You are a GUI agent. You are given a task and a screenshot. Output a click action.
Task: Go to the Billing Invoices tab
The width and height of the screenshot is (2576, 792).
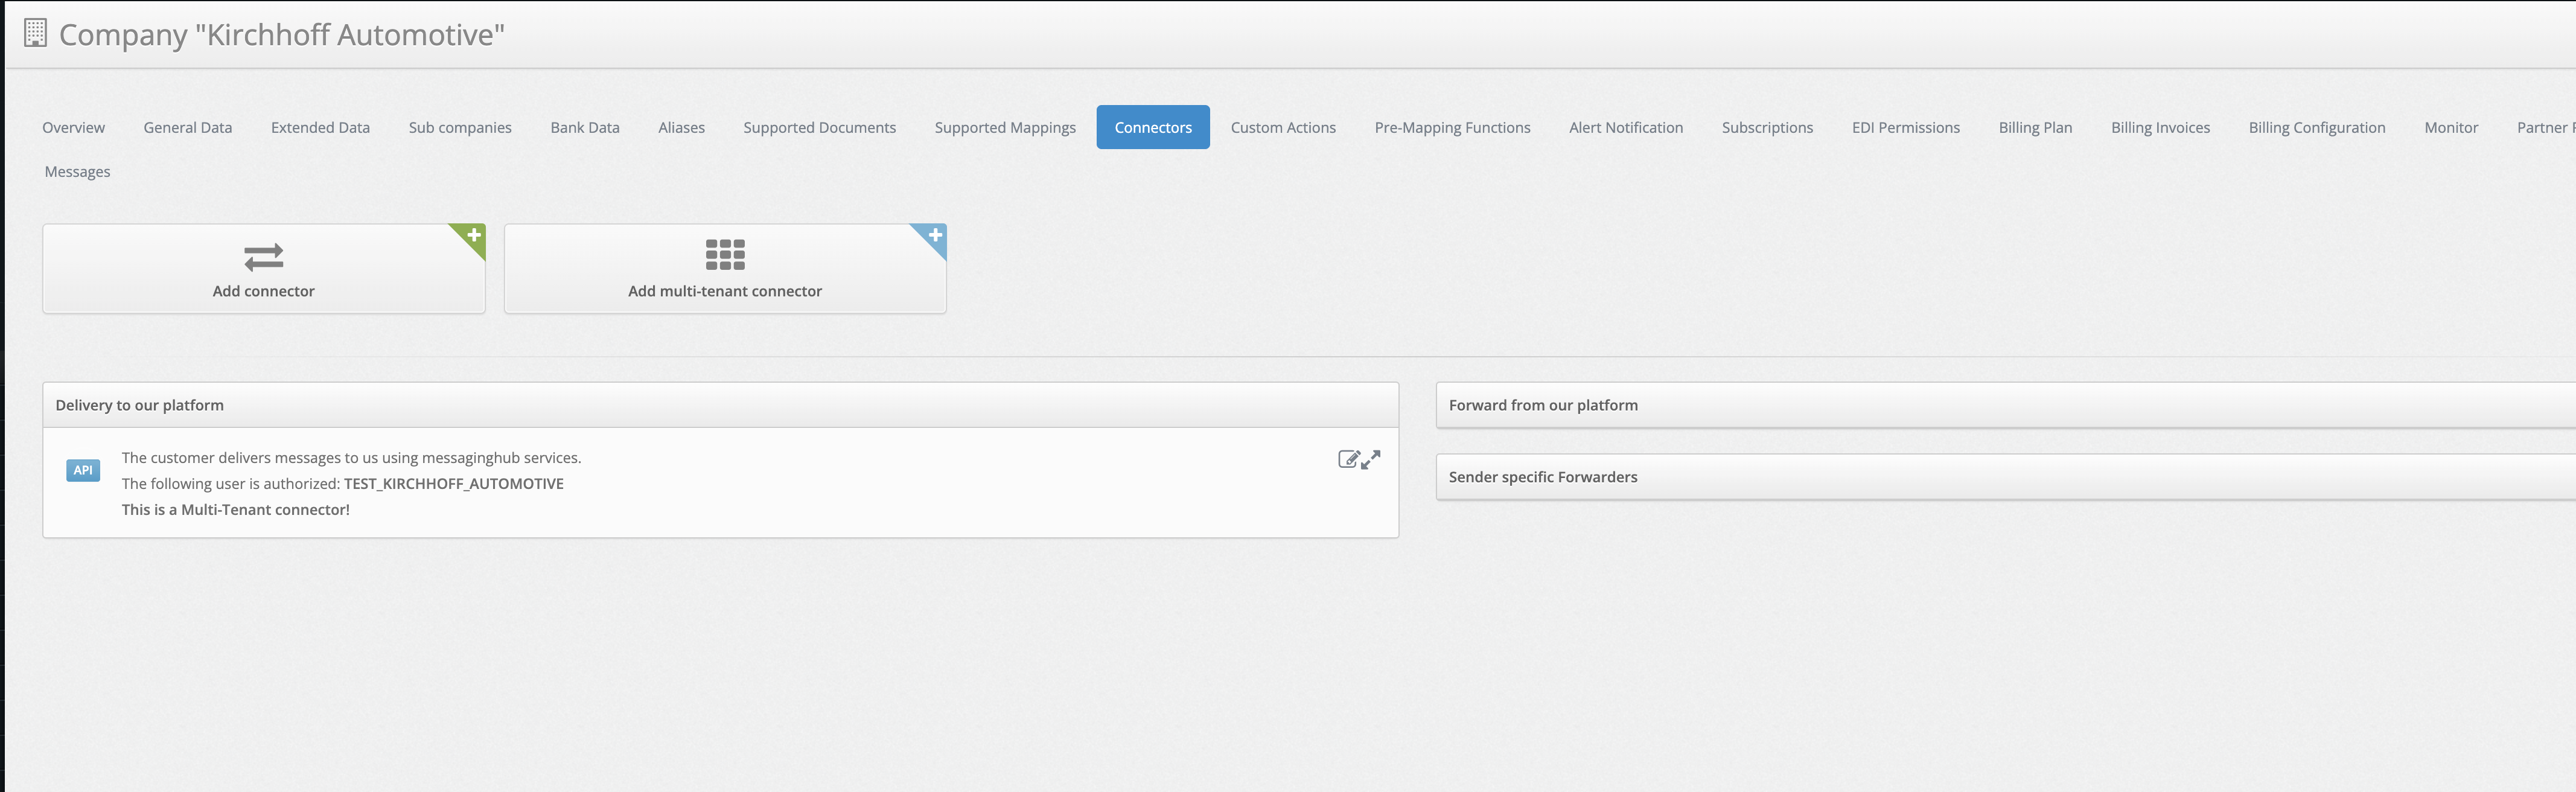click(x=2160, y=127)
